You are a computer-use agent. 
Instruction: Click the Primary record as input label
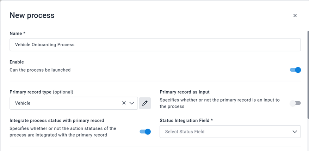click(185, 92)
